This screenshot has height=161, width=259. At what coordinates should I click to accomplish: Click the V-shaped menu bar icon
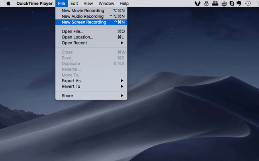coord(197,4)
